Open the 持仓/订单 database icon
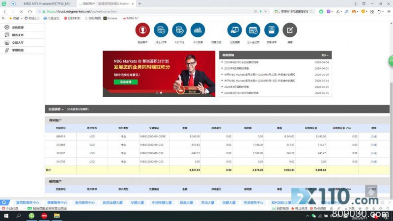The image size is (393, 221). pyautogui.click(x=161, y=30)
